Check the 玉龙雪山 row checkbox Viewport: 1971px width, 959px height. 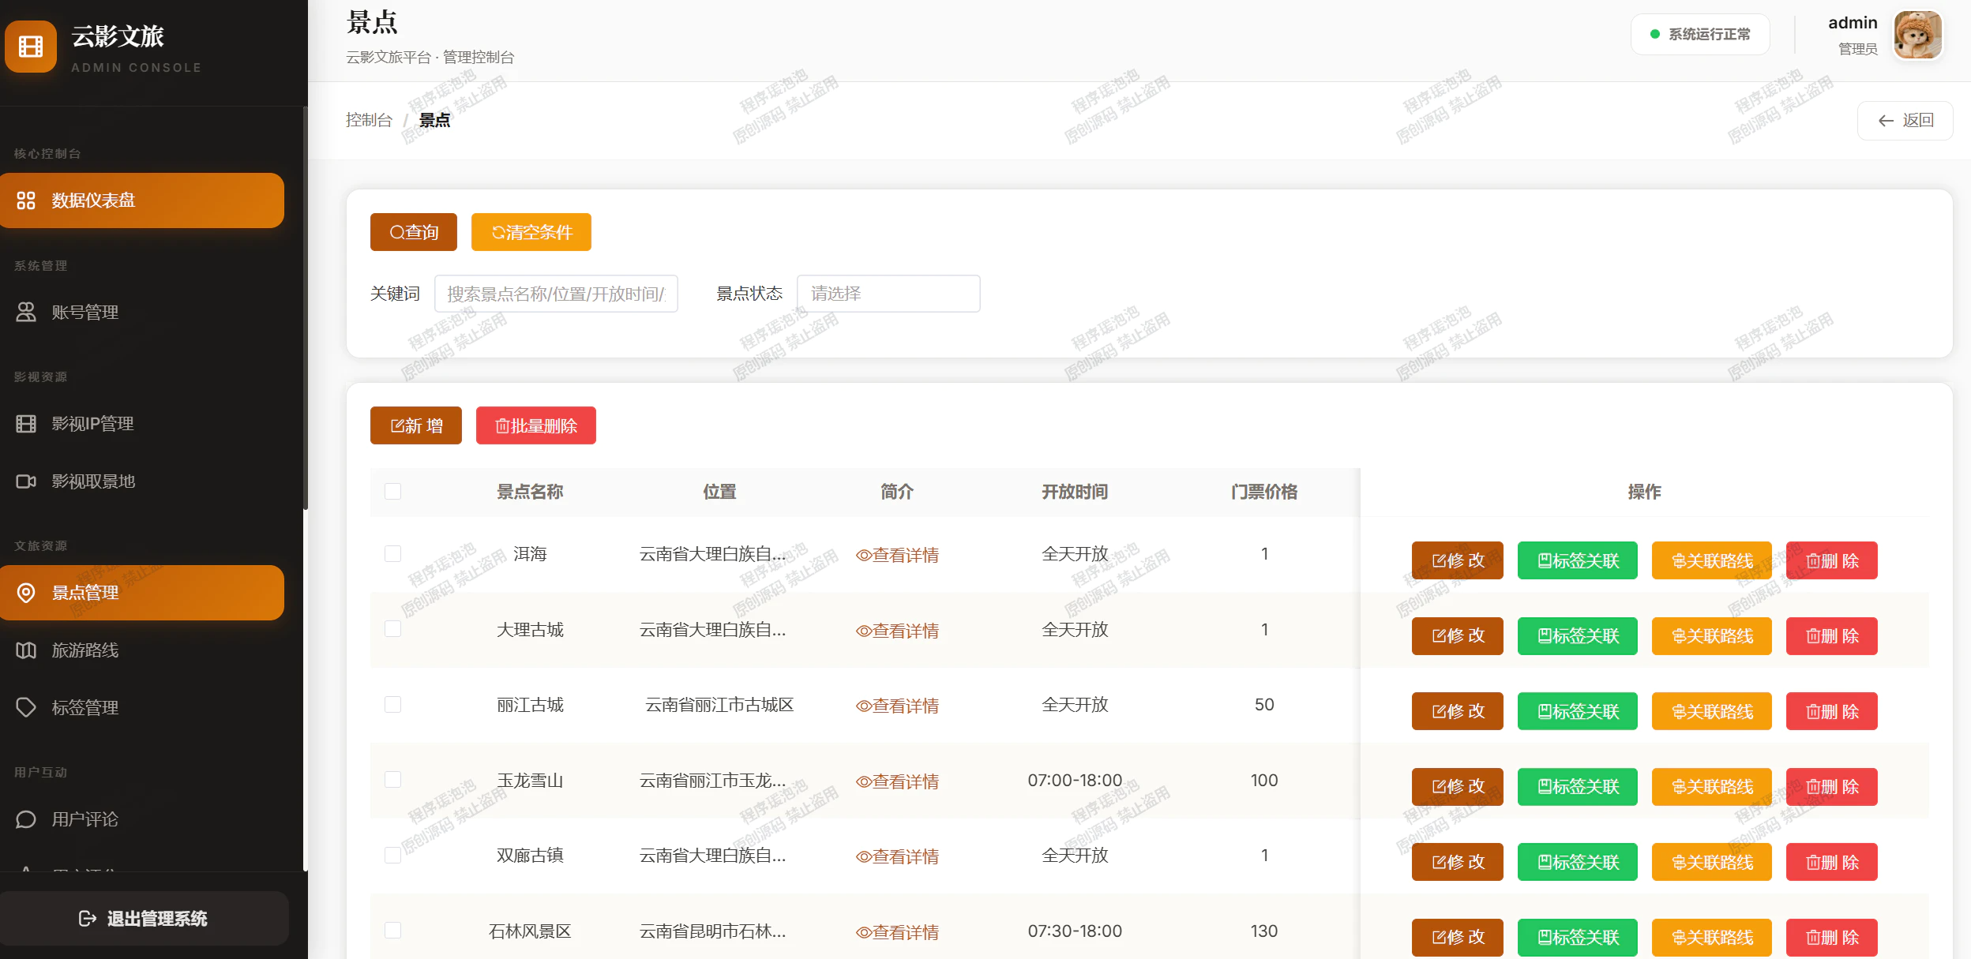(392, 780)
